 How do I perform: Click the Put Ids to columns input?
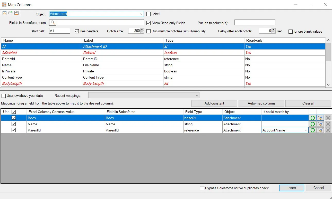[255, 23]
